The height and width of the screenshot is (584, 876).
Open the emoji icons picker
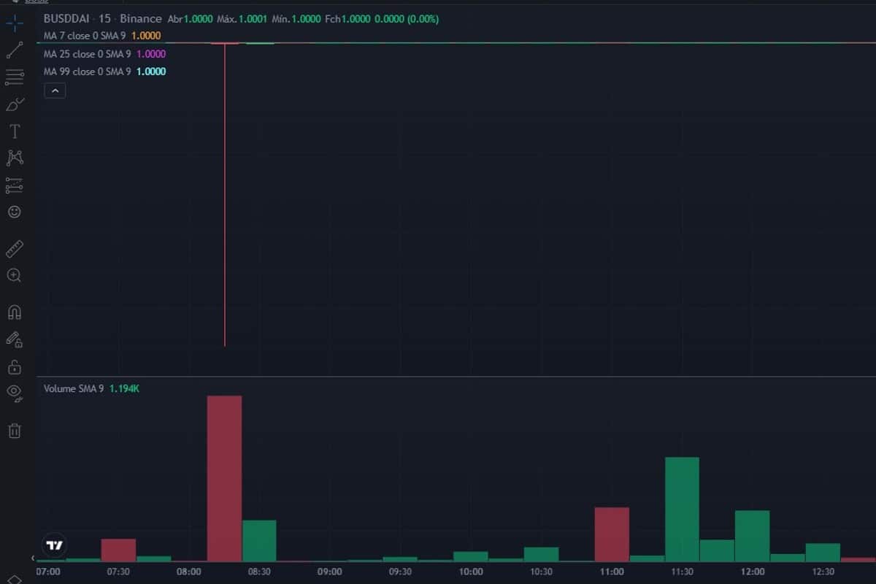tap(14, 212)
